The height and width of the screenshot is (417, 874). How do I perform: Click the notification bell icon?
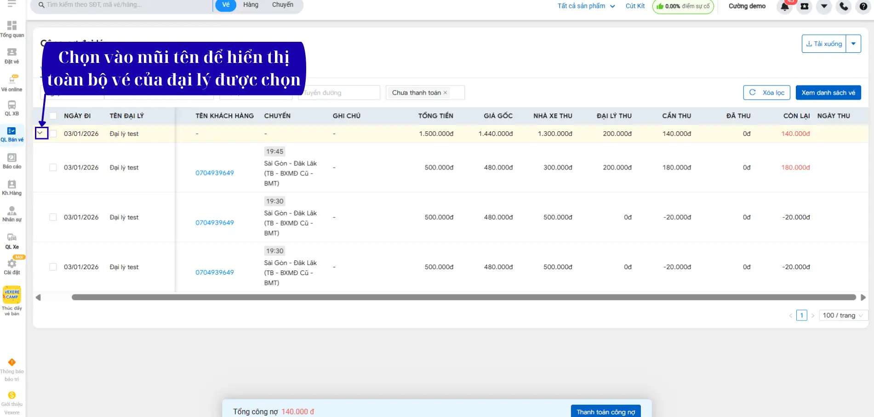785,6
